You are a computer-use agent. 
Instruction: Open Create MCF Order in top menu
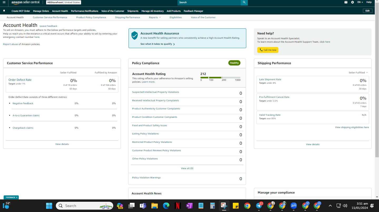(21, 11)
